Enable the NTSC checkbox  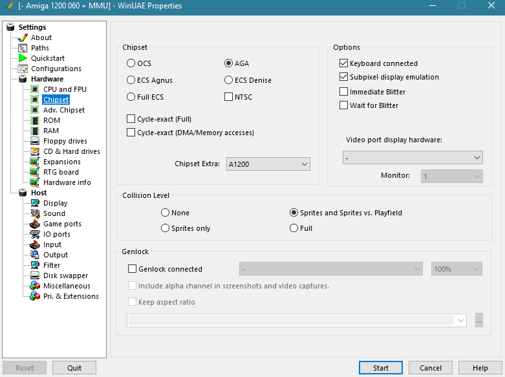(228, 96)
